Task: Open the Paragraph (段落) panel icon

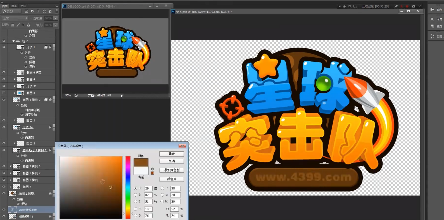Action: [432, 26]
